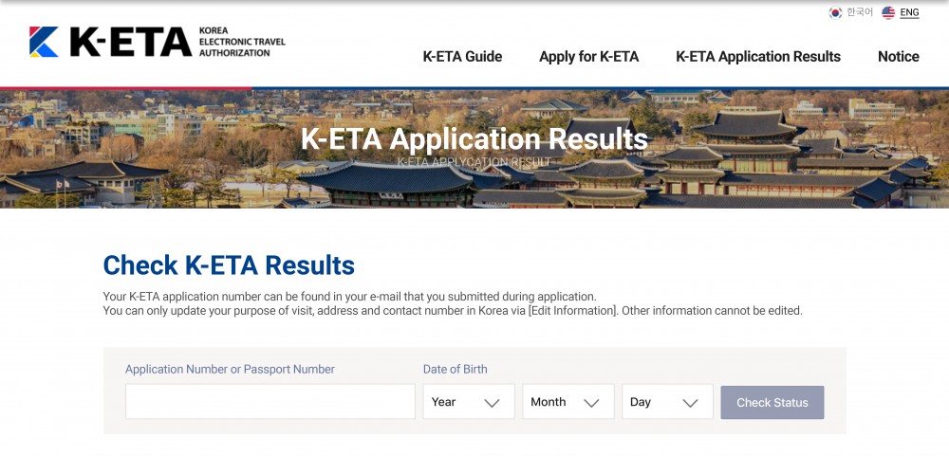Click the United States flag icon
This screenshot has width=949, height=456.
click(888, 12)
